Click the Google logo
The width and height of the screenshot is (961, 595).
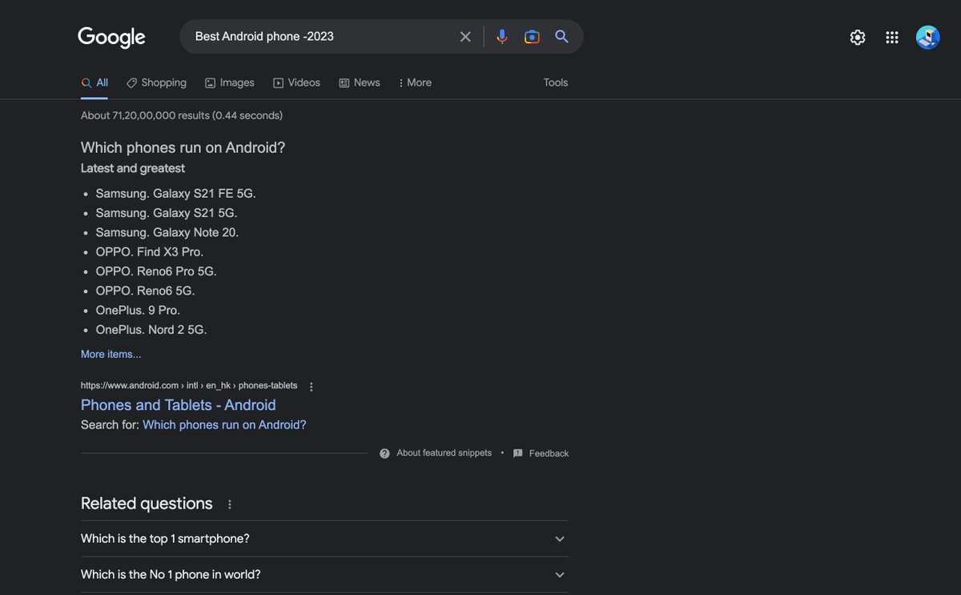click(111, 37)
